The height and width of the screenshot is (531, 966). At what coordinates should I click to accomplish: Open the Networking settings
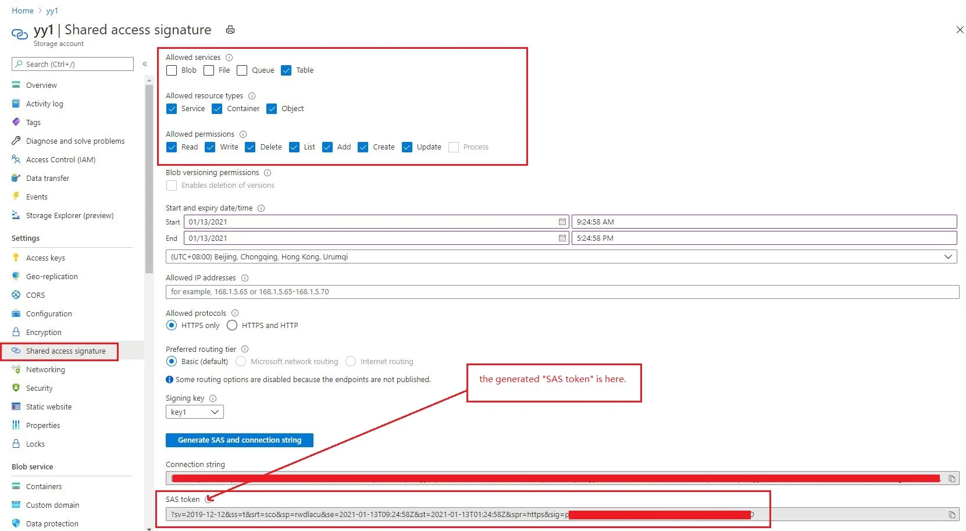(45, 369)
